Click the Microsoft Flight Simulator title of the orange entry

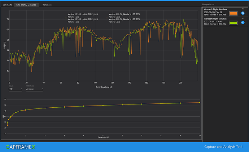(x=215, y=9)
